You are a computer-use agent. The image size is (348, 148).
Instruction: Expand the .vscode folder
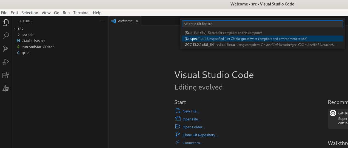tap(27, 35)
